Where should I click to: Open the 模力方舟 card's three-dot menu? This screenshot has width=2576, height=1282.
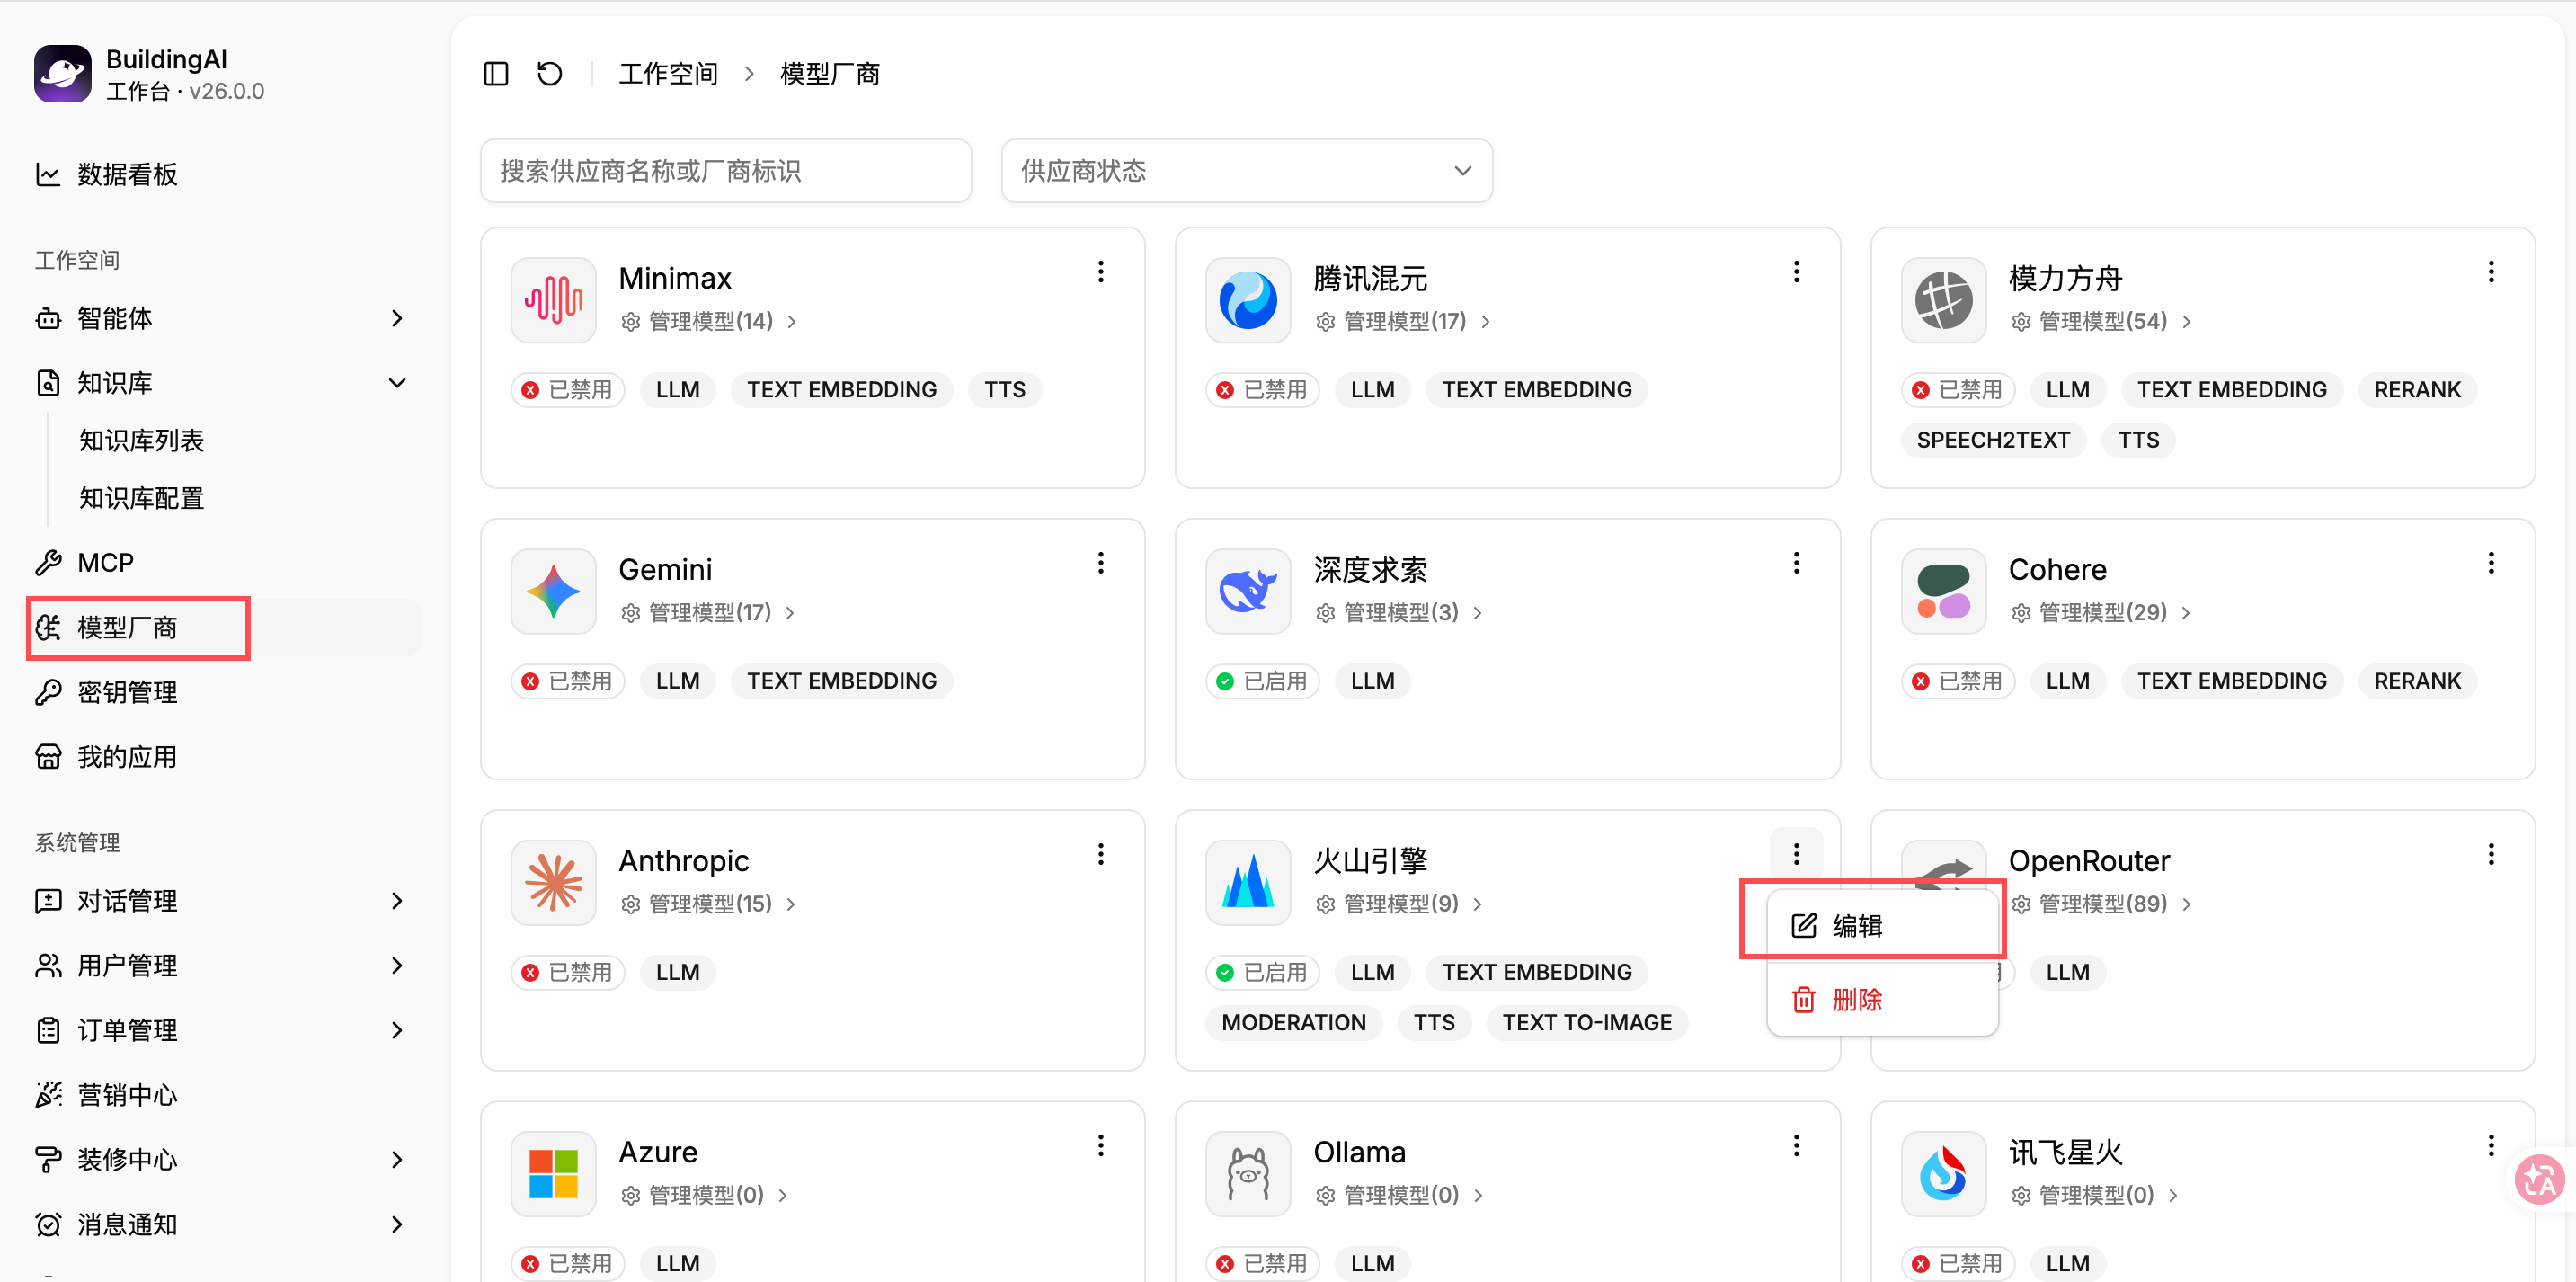point(2491,272)
